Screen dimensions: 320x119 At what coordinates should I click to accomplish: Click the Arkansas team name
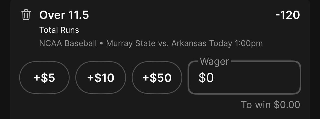[189, 43]
